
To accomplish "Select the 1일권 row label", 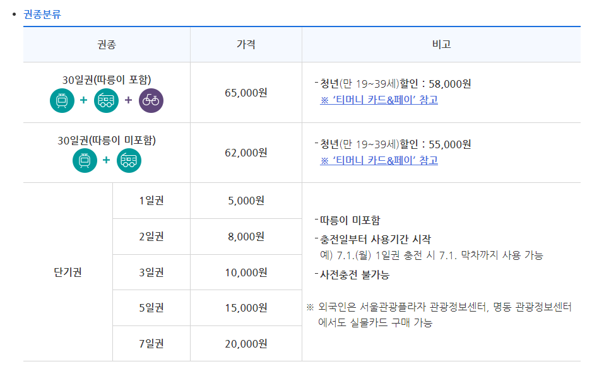I will tap(151, 201).
